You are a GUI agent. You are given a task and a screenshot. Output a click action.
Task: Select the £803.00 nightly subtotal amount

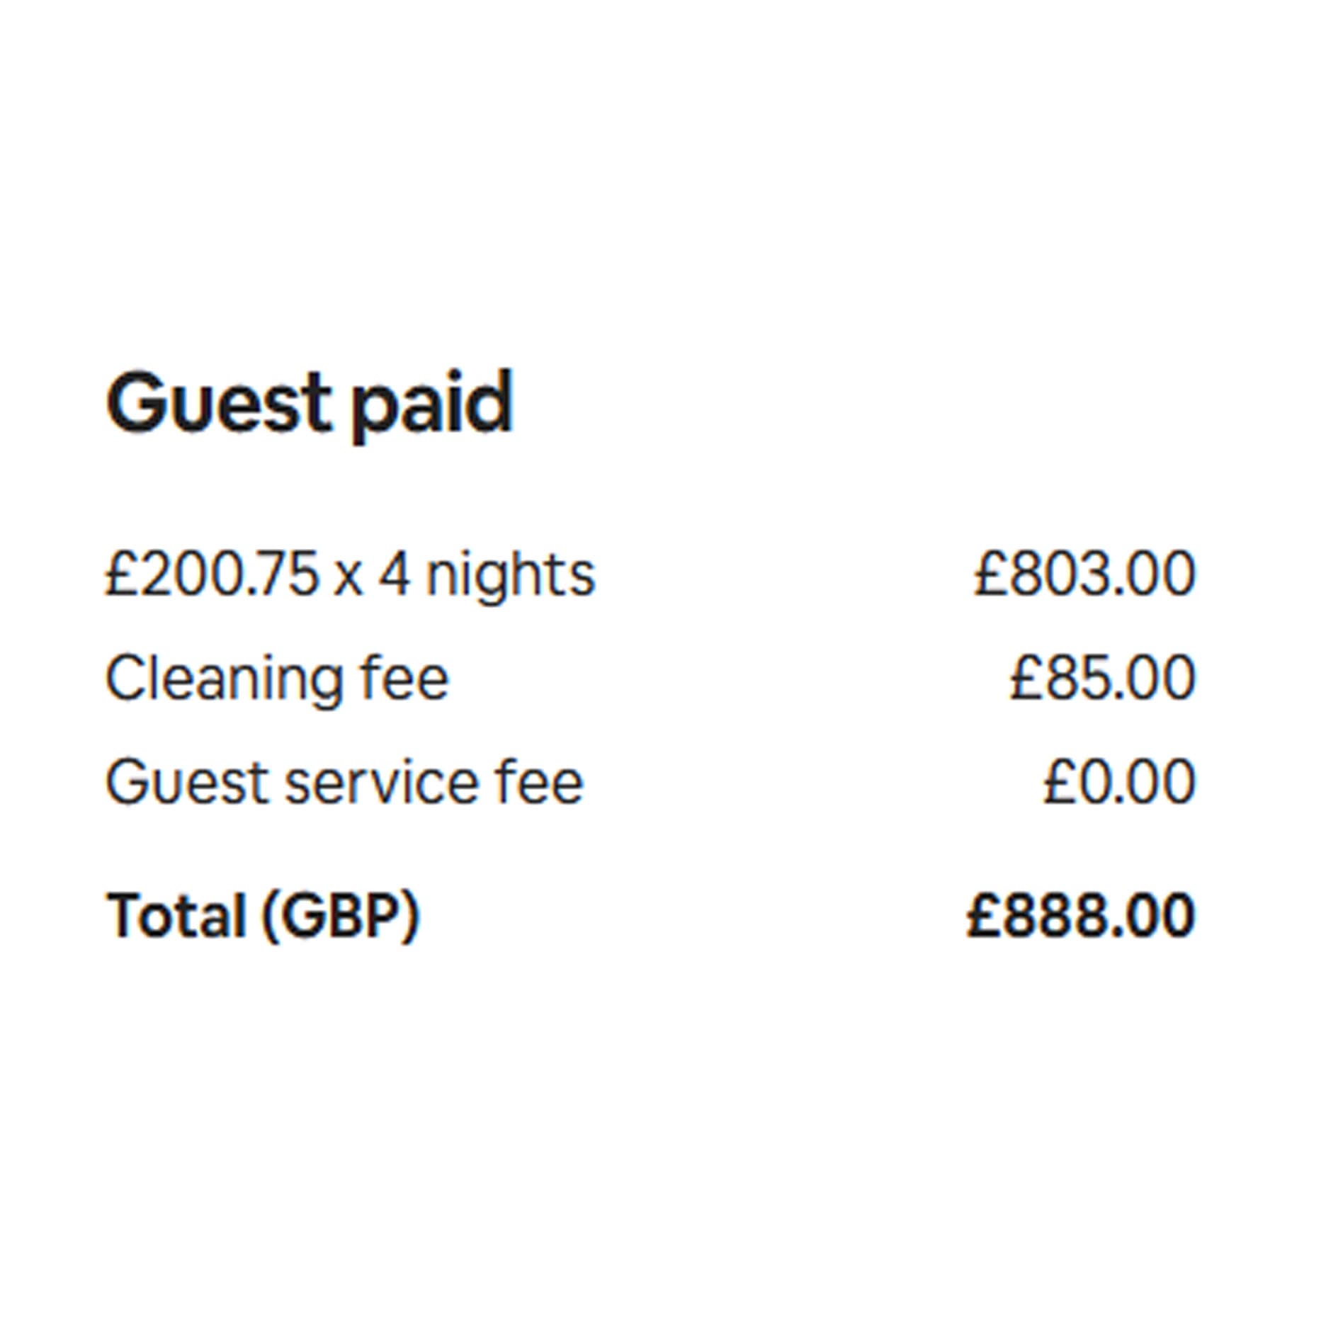(1084, 574)
